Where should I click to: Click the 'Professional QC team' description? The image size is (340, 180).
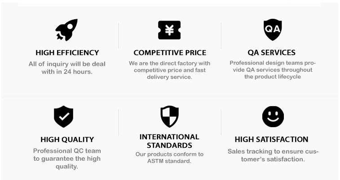coord(67,159)
